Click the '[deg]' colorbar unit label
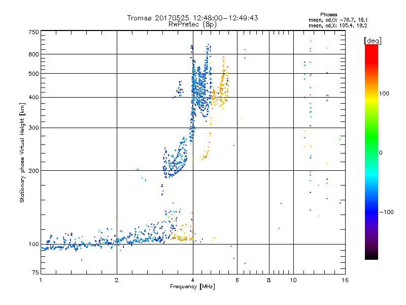 tap(373, 41)
